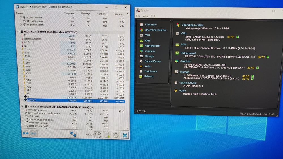
Task: Click HWiNFO log file save icon
Action: (107, 135)
